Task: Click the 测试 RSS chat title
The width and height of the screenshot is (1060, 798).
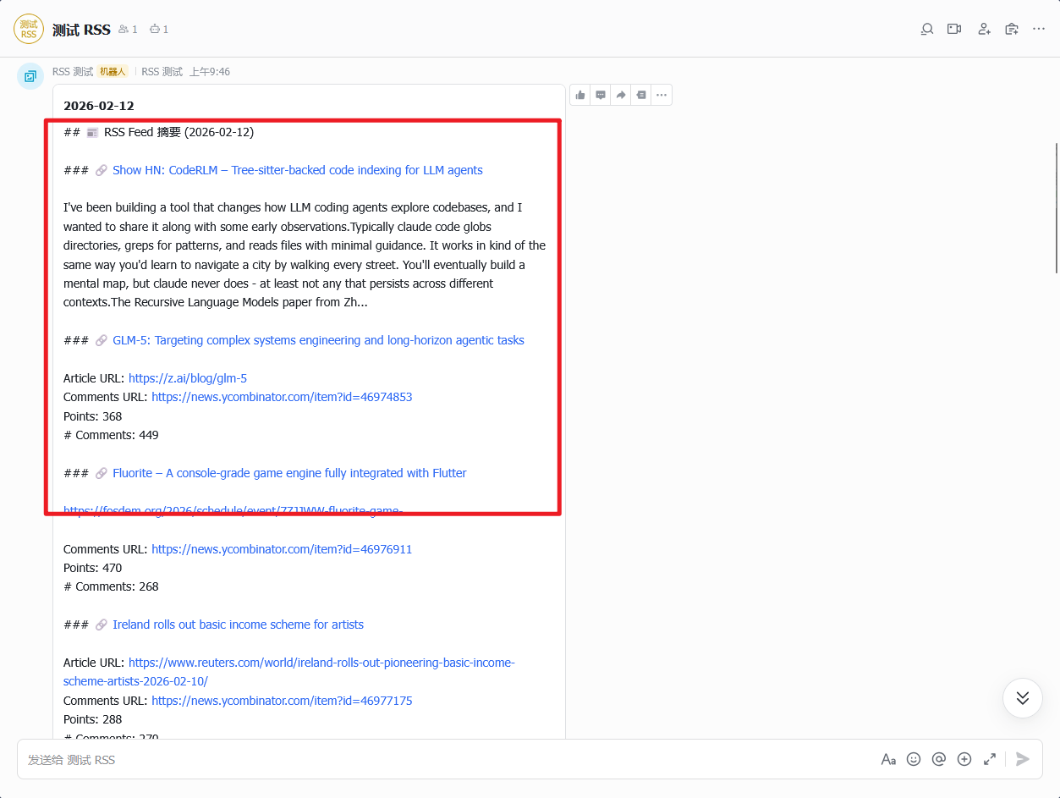Action: pos(81,30)
